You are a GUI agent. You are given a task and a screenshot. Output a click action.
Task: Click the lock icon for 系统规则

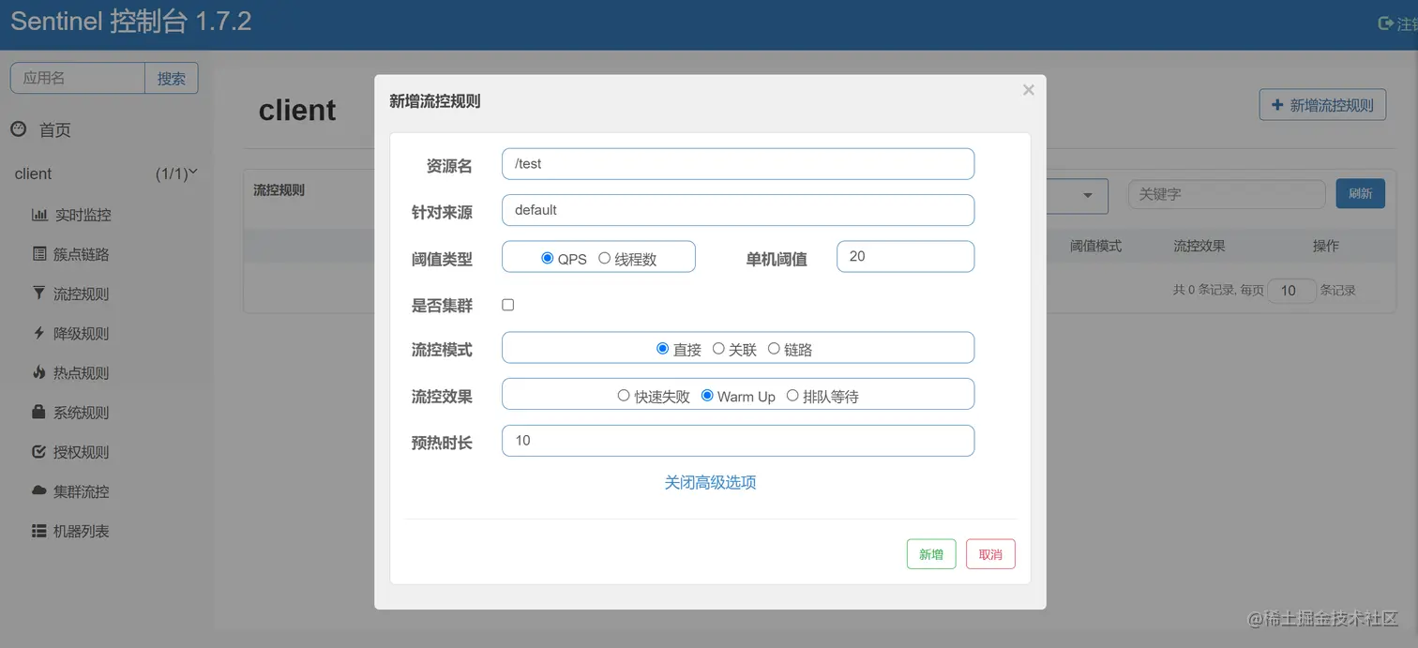point(39,412)
